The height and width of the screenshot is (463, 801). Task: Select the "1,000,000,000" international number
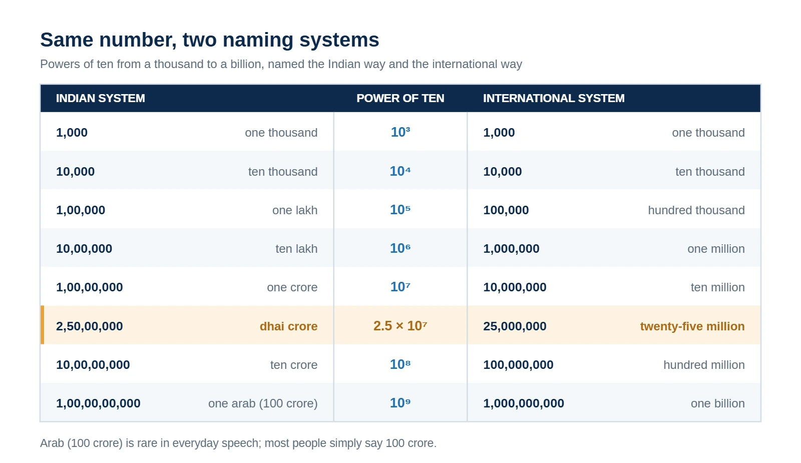click(x=524, y=403)
